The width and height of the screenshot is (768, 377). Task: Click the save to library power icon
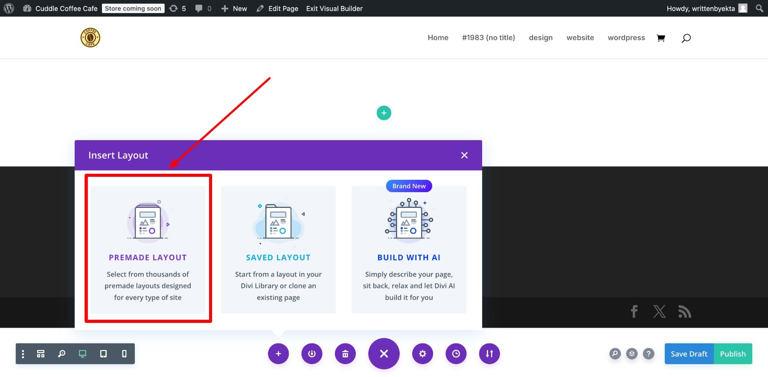pos(312,354)
